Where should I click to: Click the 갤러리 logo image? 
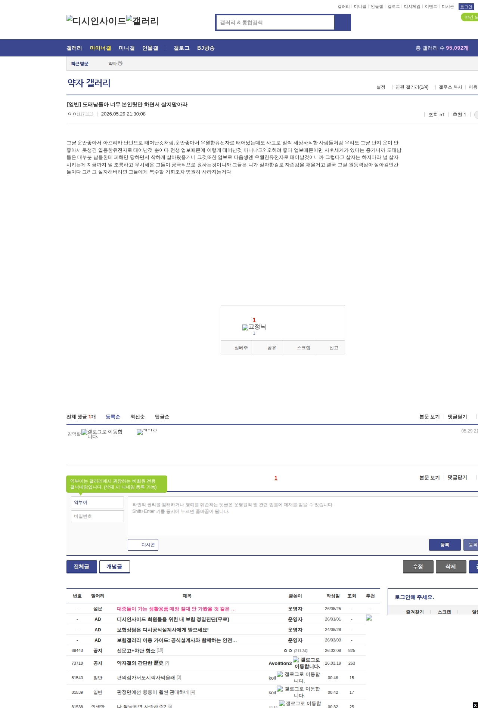pos(142,21)
